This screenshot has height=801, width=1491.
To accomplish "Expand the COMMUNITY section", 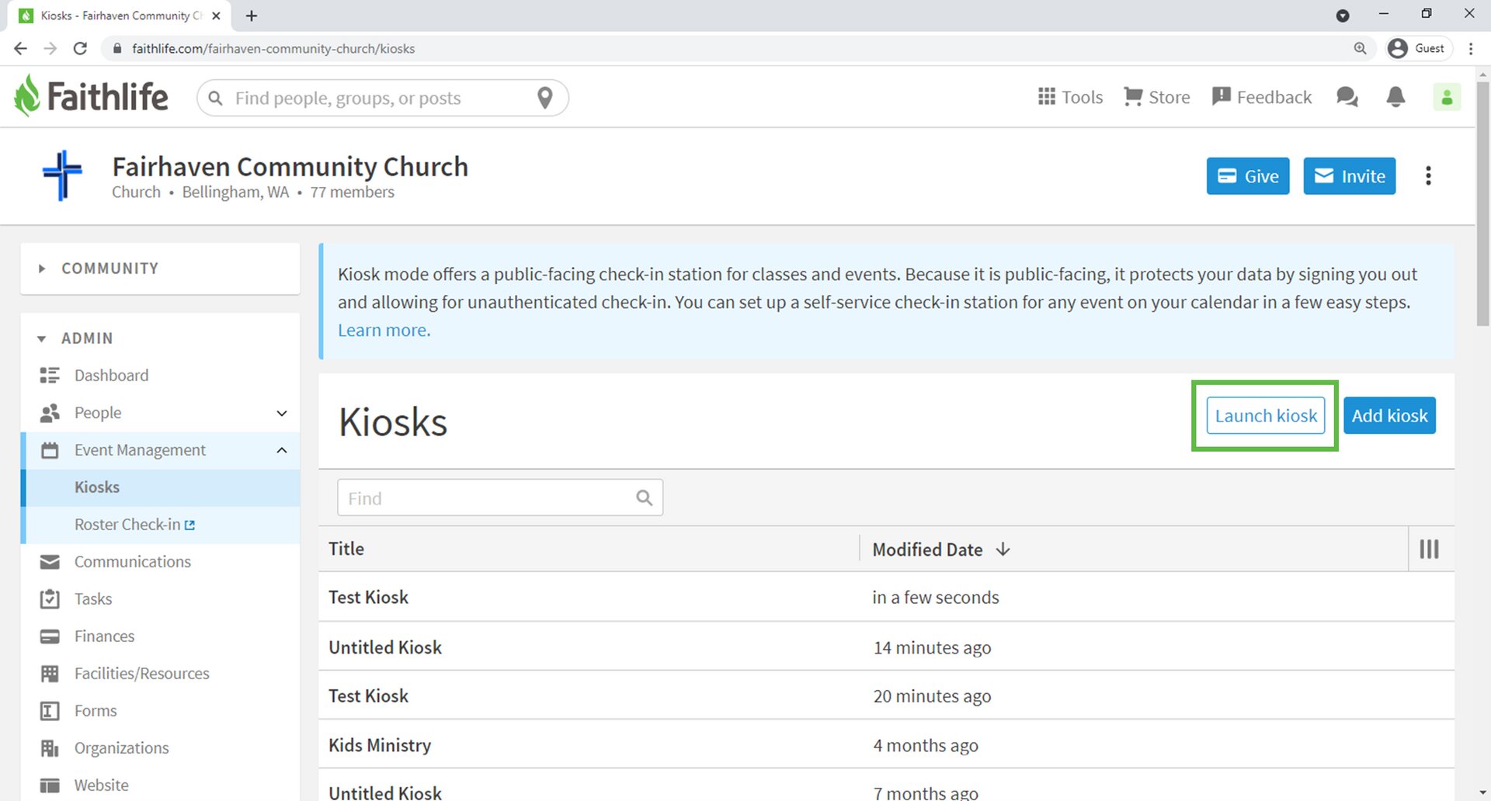I will pyautogui.click(x=160, y=269).
